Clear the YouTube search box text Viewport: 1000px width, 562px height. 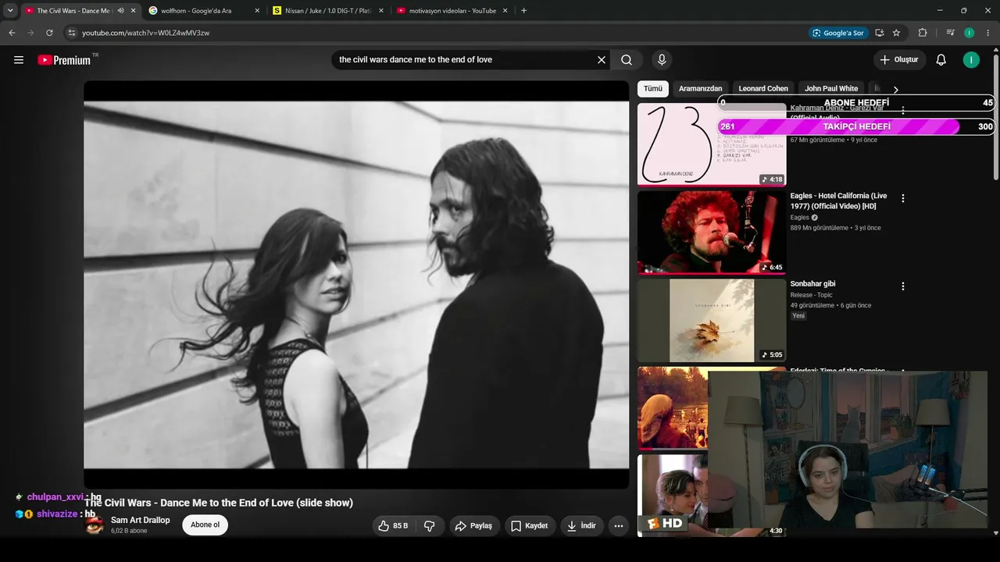602,60
